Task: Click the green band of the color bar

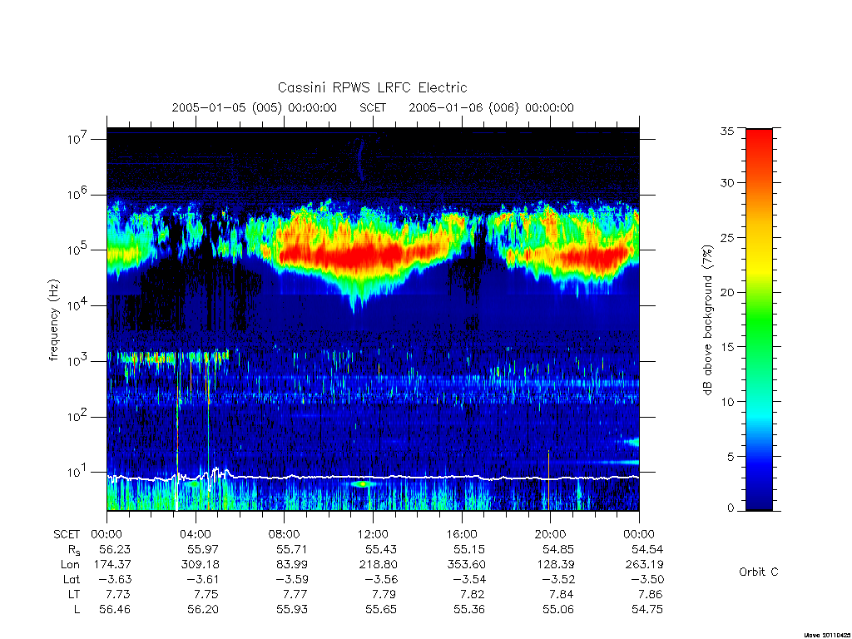Action: point(759,320)
